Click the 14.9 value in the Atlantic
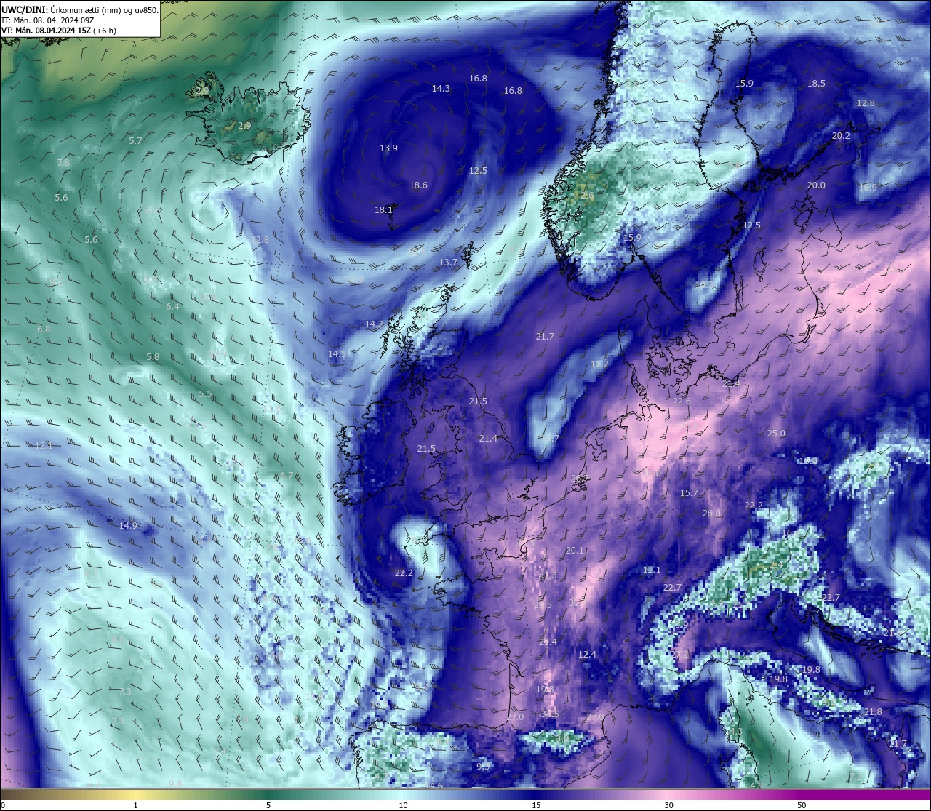This screenshot has height=811, width=931. [x=128, y=524]
